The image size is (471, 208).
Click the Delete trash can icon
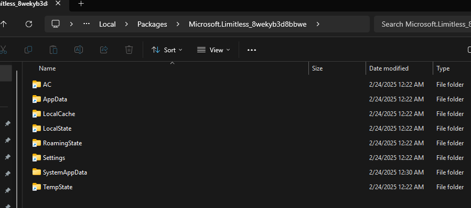[129, 50]
